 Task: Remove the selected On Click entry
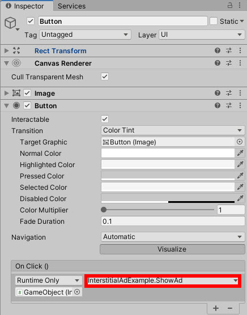[x=230, y=308]
